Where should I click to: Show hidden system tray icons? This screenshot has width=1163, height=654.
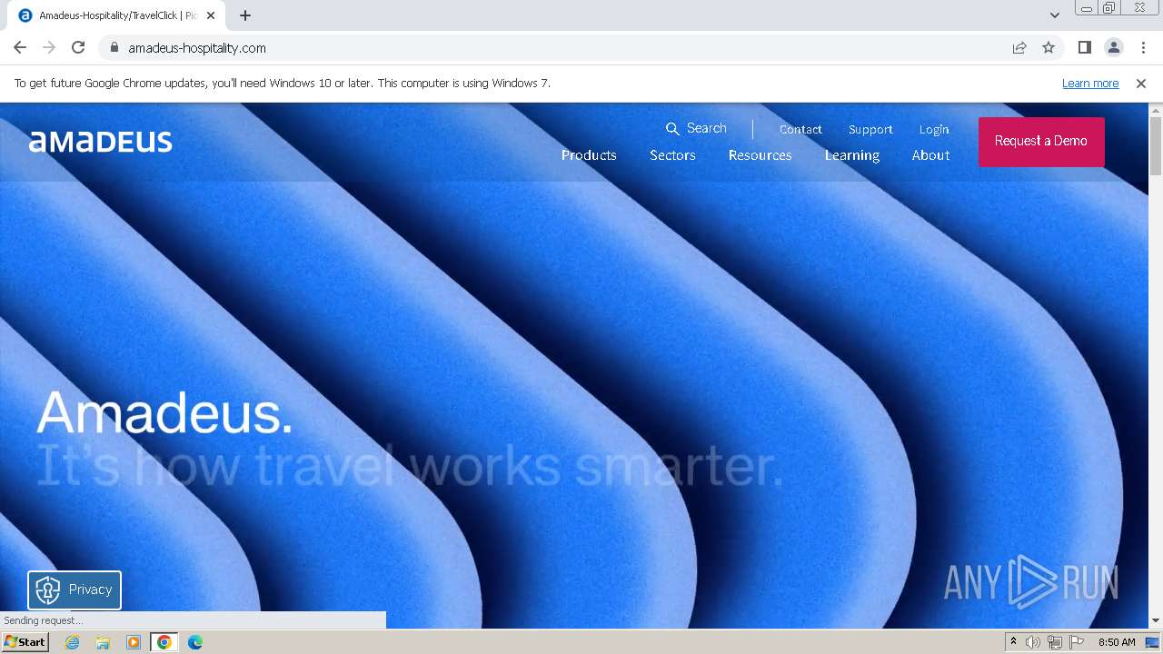(1013, 642)
